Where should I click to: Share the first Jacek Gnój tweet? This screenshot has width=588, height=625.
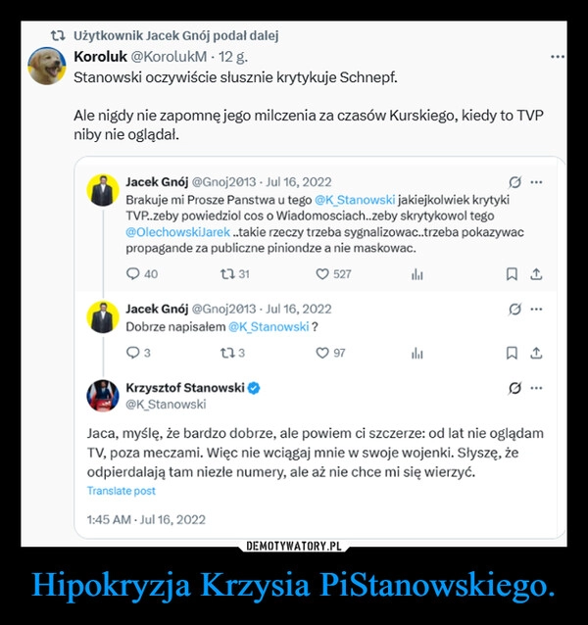(x=536, y=274)
